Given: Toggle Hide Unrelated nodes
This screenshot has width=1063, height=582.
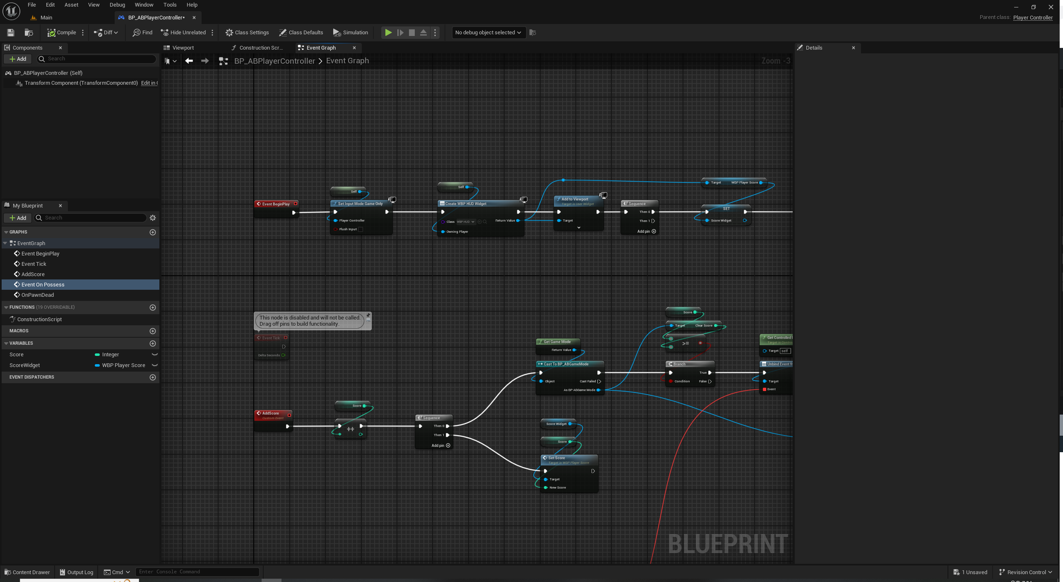Looking at the screenshot, I should click(x=183, y=33).
